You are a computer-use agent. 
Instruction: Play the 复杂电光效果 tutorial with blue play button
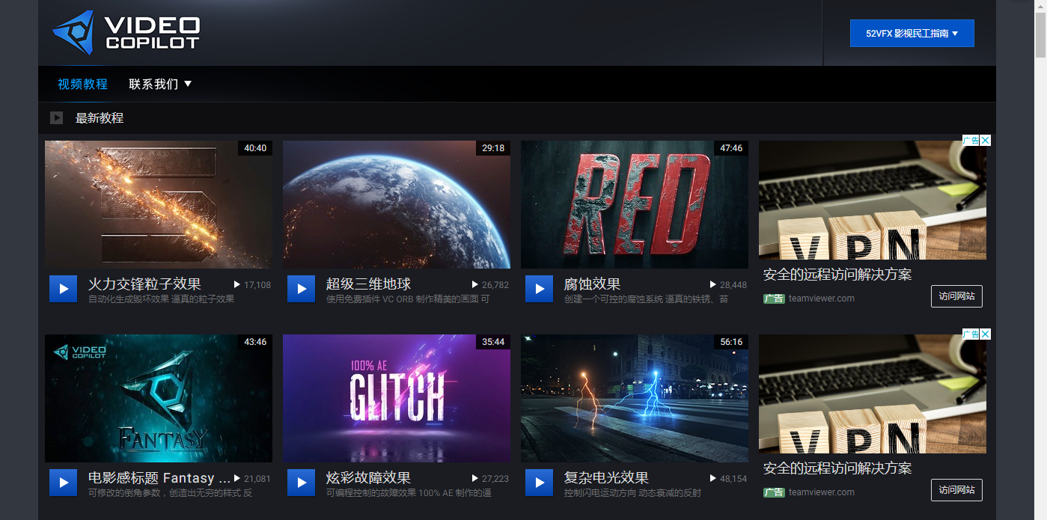point(540,483)
